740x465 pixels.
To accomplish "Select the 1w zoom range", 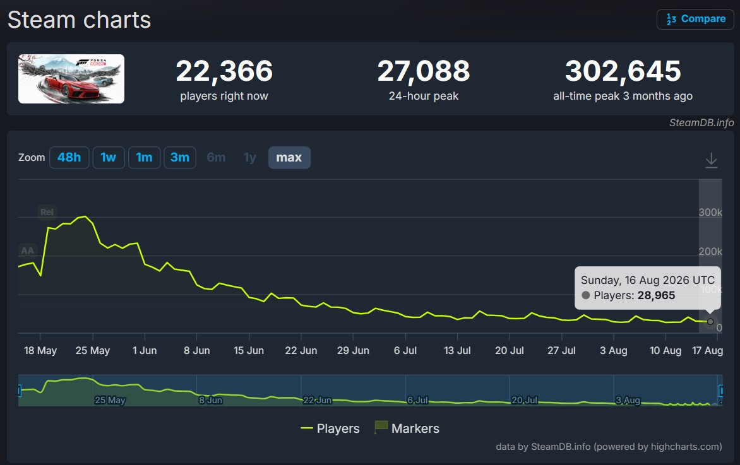I will pos(109,158).
